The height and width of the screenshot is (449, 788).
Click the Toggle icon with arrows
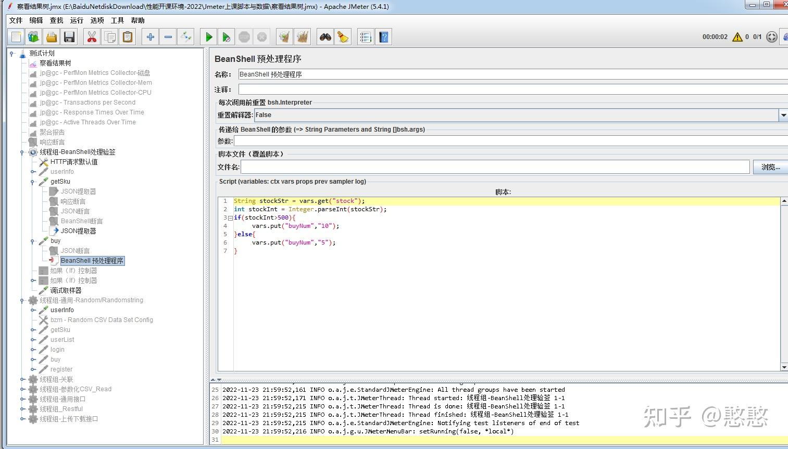[x=186, y=37]
